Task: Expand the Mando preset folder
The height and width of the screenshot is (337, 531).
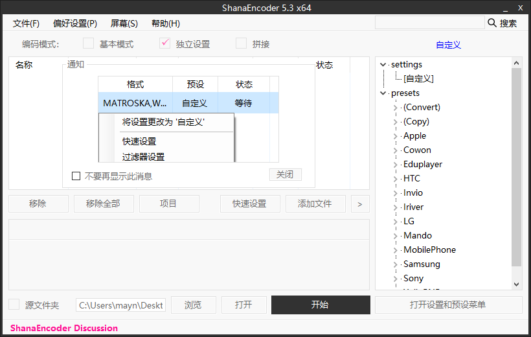Action: 395,236
